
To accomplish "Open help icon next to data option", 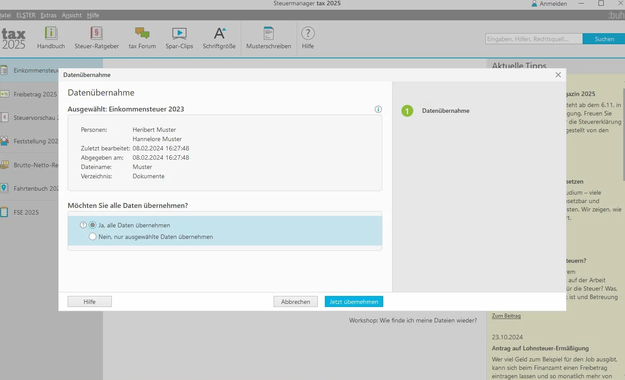I will (83, 225).
